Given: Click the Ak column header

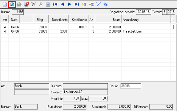Looking at the screenshot, I should 92,20.
